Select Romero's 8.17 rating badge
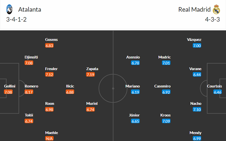The height and width of the screenshot is (141, 226). point(29,92)
